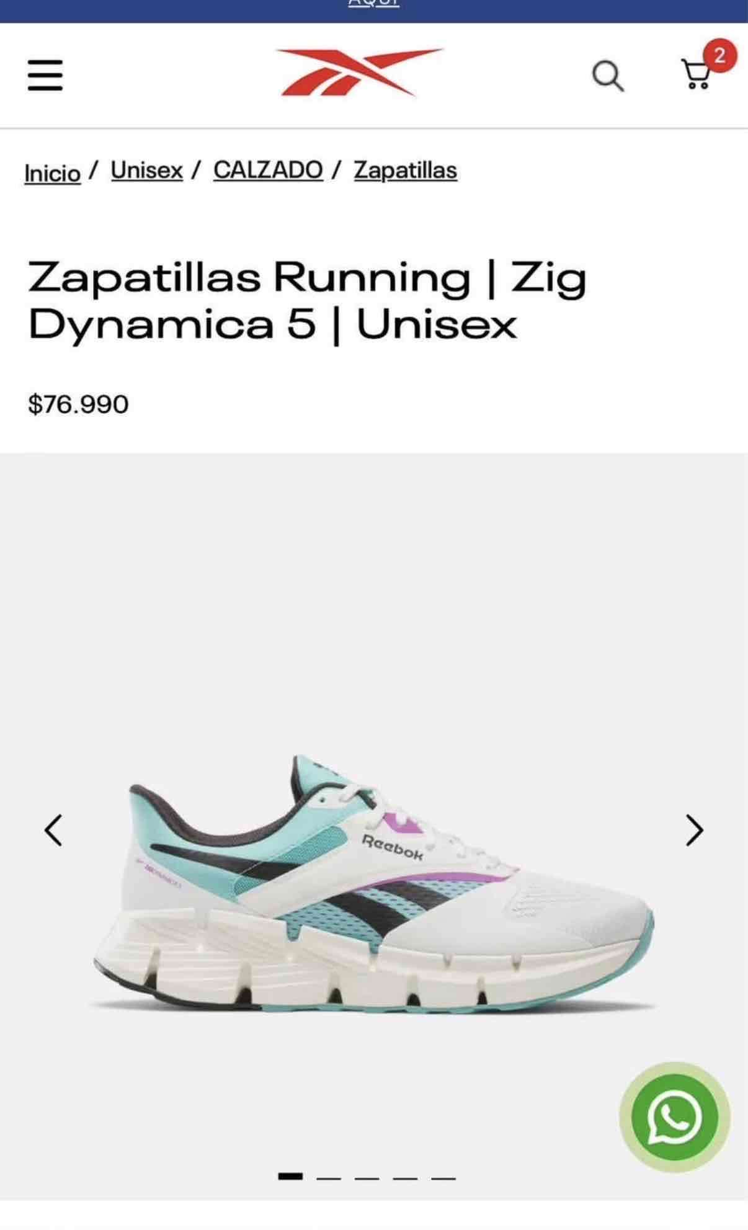
Task: Jump to second carousel slide indicator
Action: [329, 1177]
